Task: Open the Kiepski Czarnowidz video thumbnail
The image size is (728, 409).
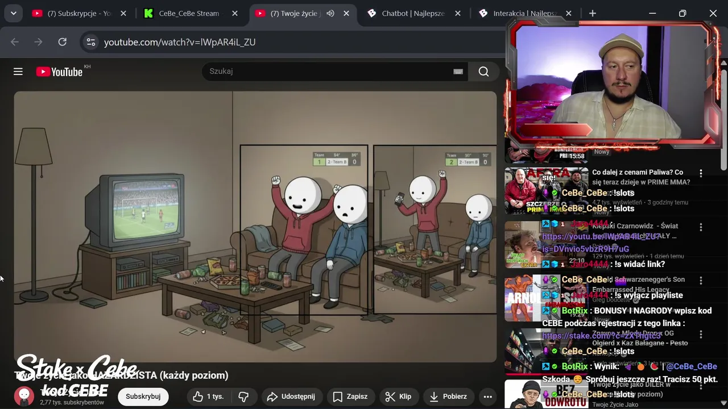Action: 547,244
